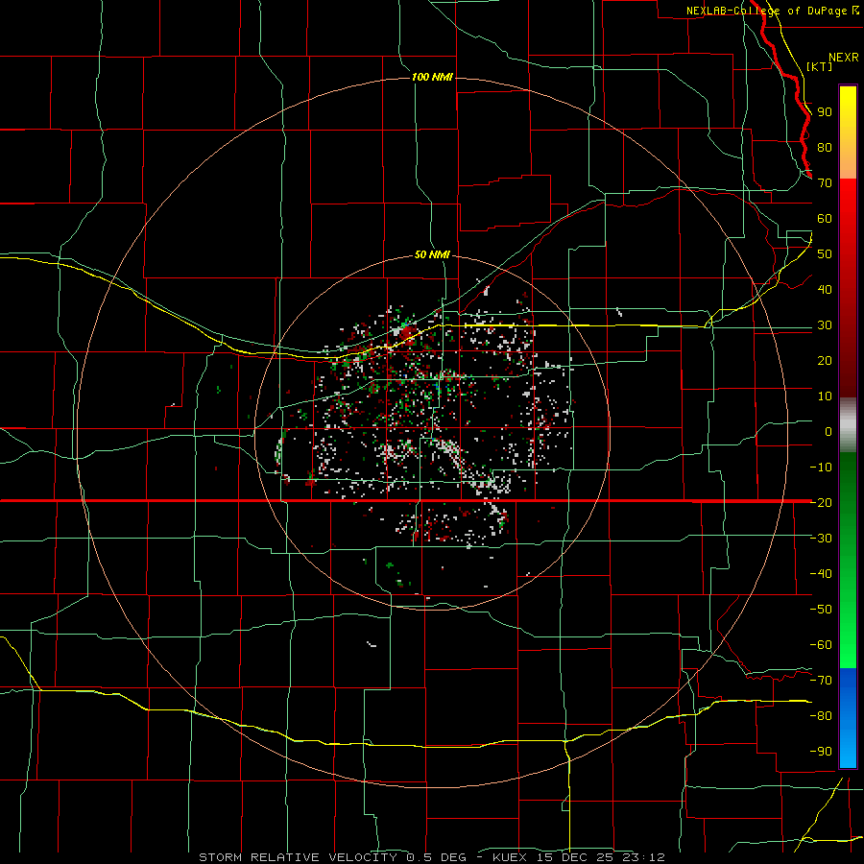Click the -70 value on the velocity scale

(821, 681)
